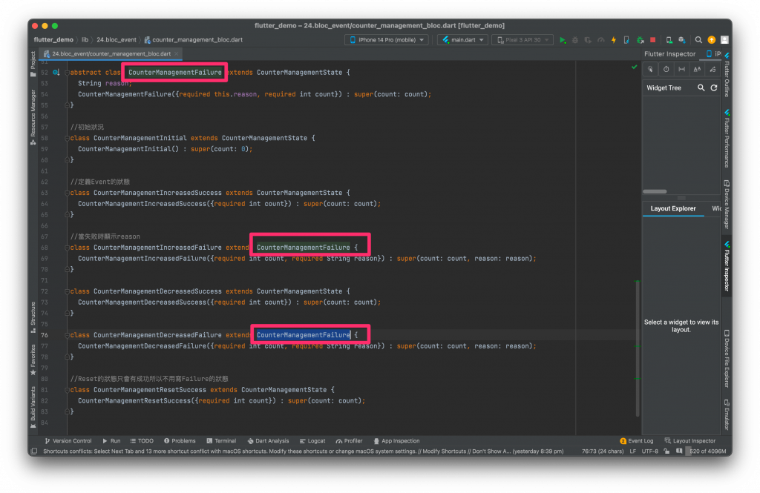Image resolution: width=760 pixels, height=493 pixels.
Task: Open Resource Manager tool window
Action: coord(33,117)
